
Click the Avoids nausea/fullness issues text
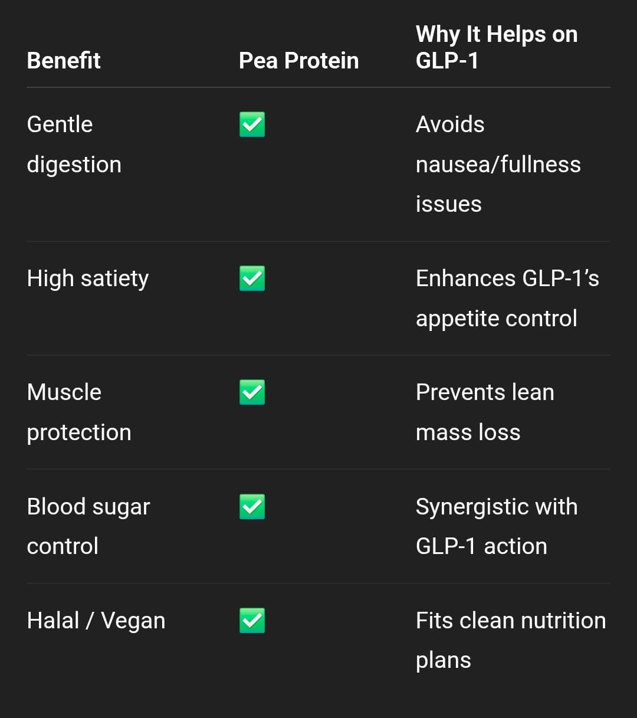(498, 164)
